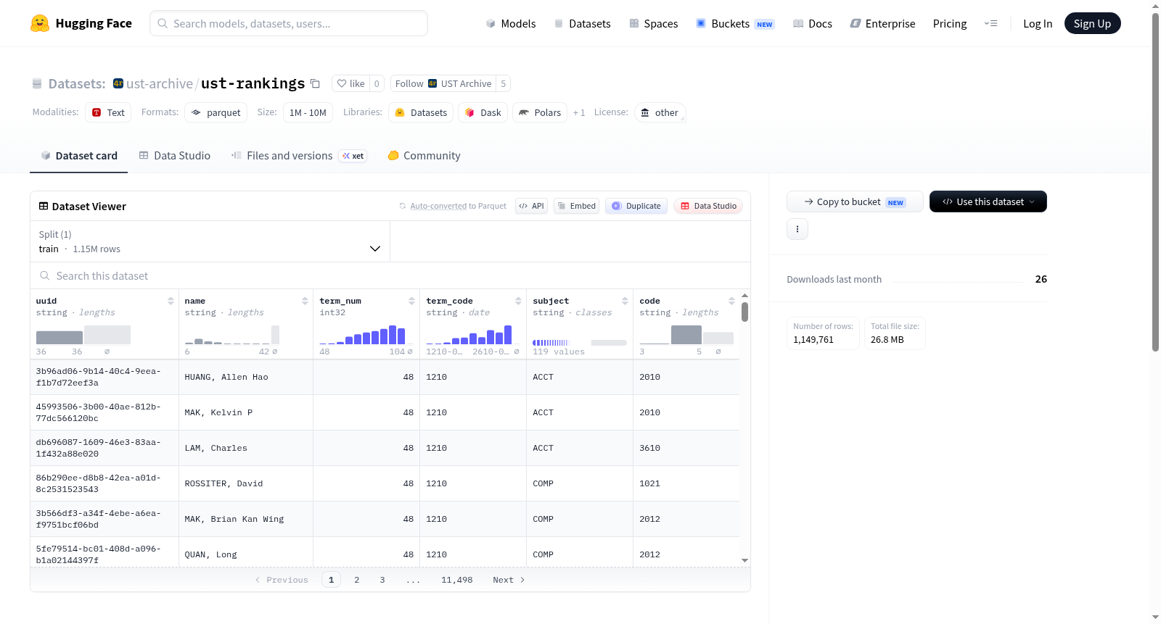Open the Pricing page
Viewport: 1161px width, 624px height.
click(950, 23)
